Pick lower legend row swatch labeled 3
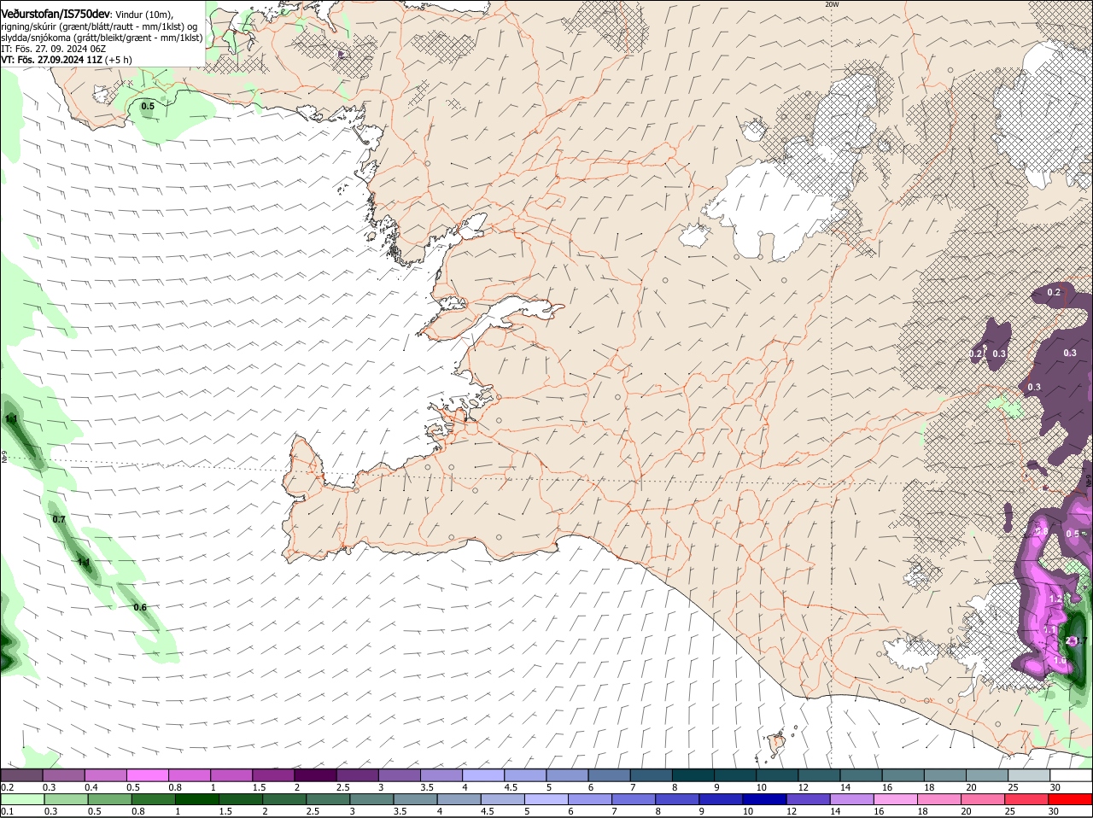This screenshot has height=818, width=1093. coord(371,799)
